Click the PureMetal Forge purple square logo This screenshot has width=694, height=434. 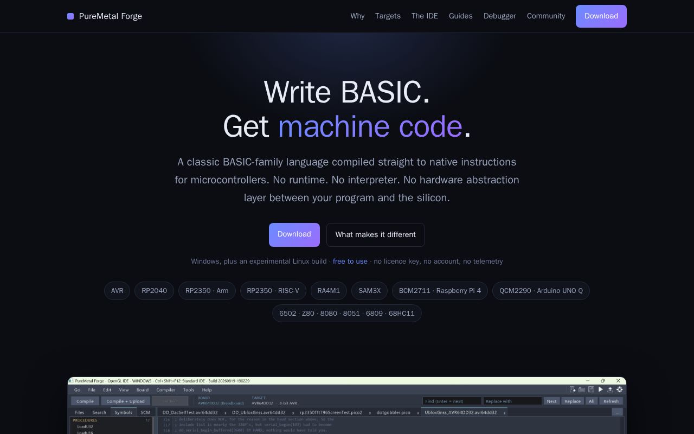[x=70, y=16]
